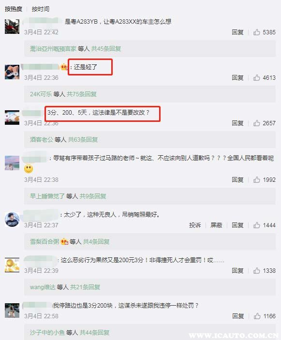The height and width of the screenshot is (340, 281).
Task: Open the wang维达 user link
Action: 43,287
